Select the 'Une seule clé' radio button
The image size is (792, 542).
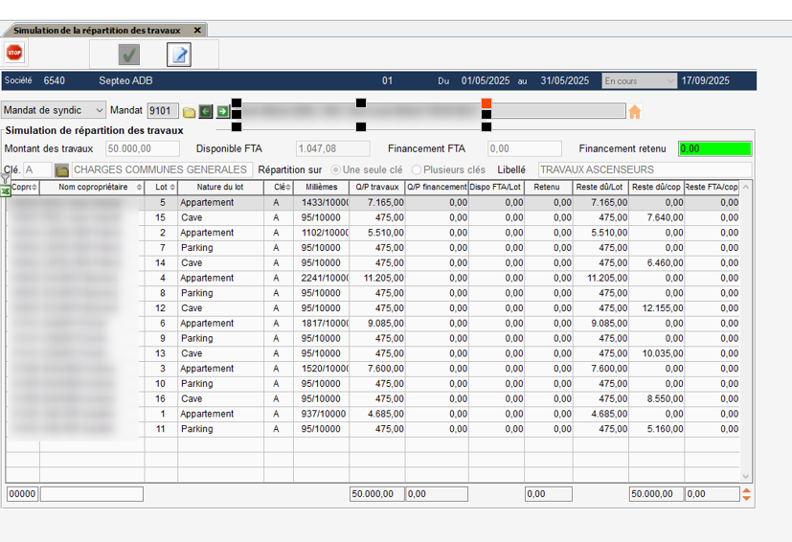(x=334, y=169)
